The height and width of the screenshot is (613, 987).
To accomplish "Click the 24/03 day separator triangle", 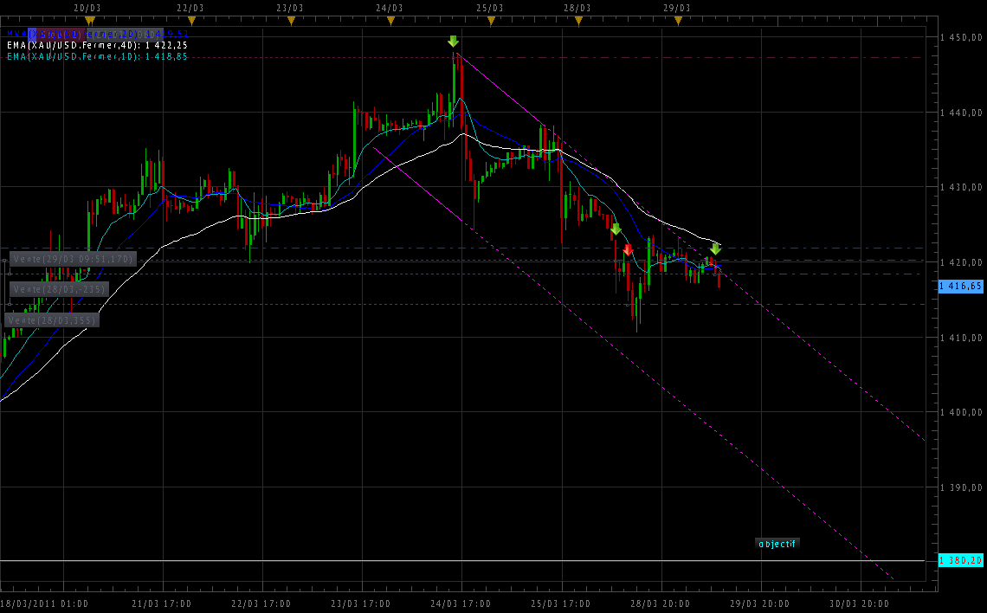I will coord(390,20).
